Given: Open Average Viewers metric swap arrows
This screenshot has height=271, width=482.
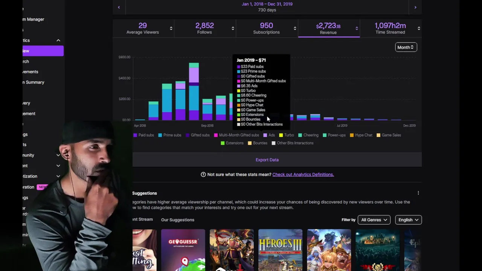Looking at the screenshot, I should [171, 28].
